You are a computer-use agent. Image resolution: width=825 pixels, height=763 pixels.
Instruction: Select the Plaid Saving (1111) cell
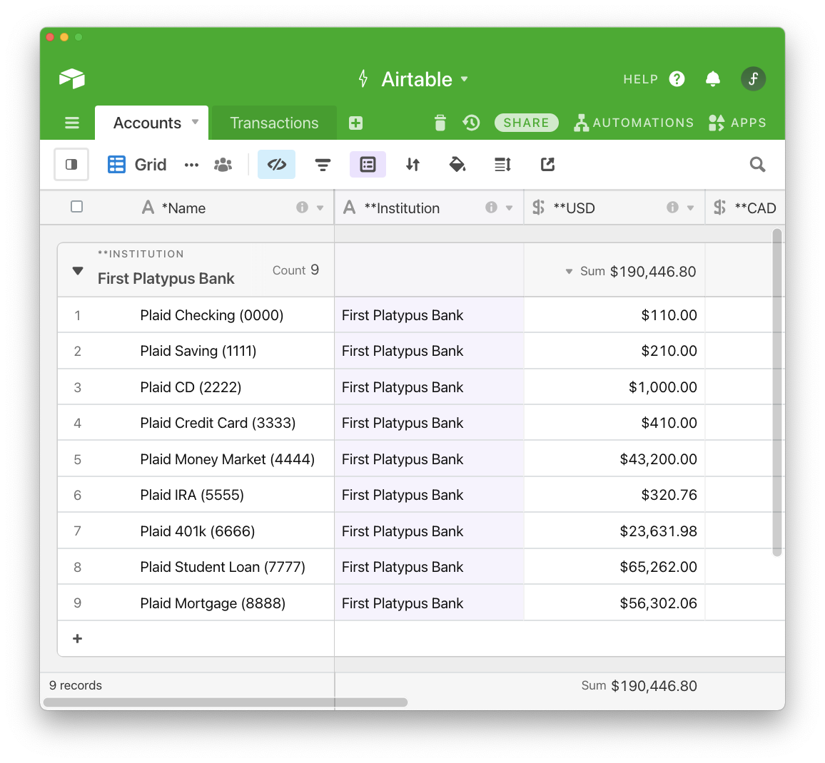tap(211, 351)
